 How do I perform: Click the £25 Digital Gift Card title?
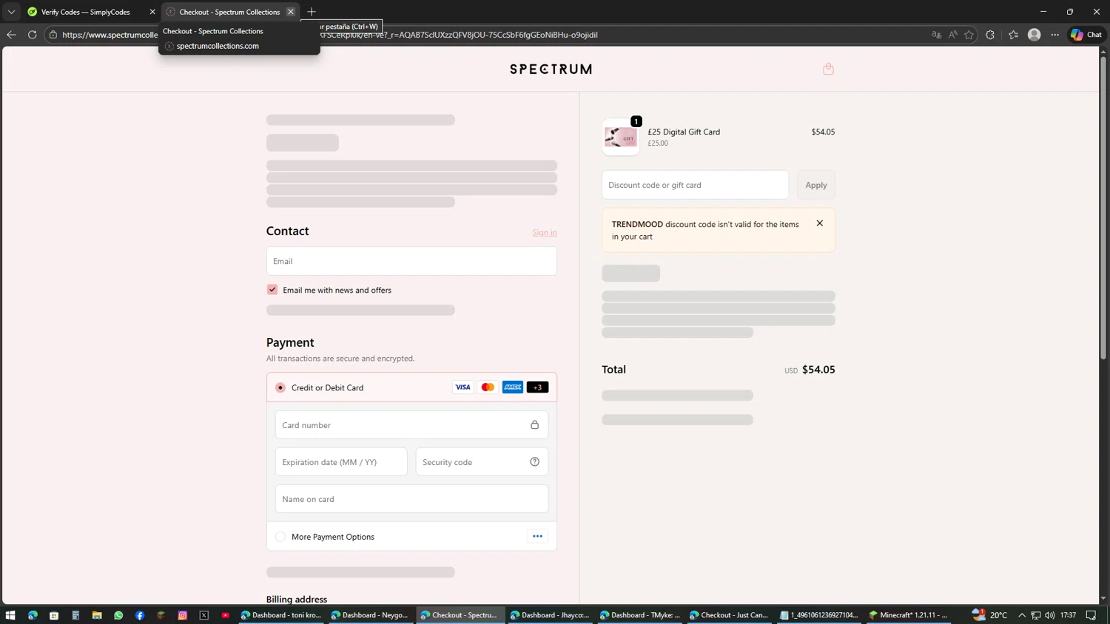click(684, 132)
